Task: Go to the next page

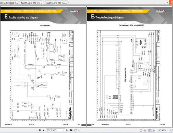Action: [x=67, y=130]
